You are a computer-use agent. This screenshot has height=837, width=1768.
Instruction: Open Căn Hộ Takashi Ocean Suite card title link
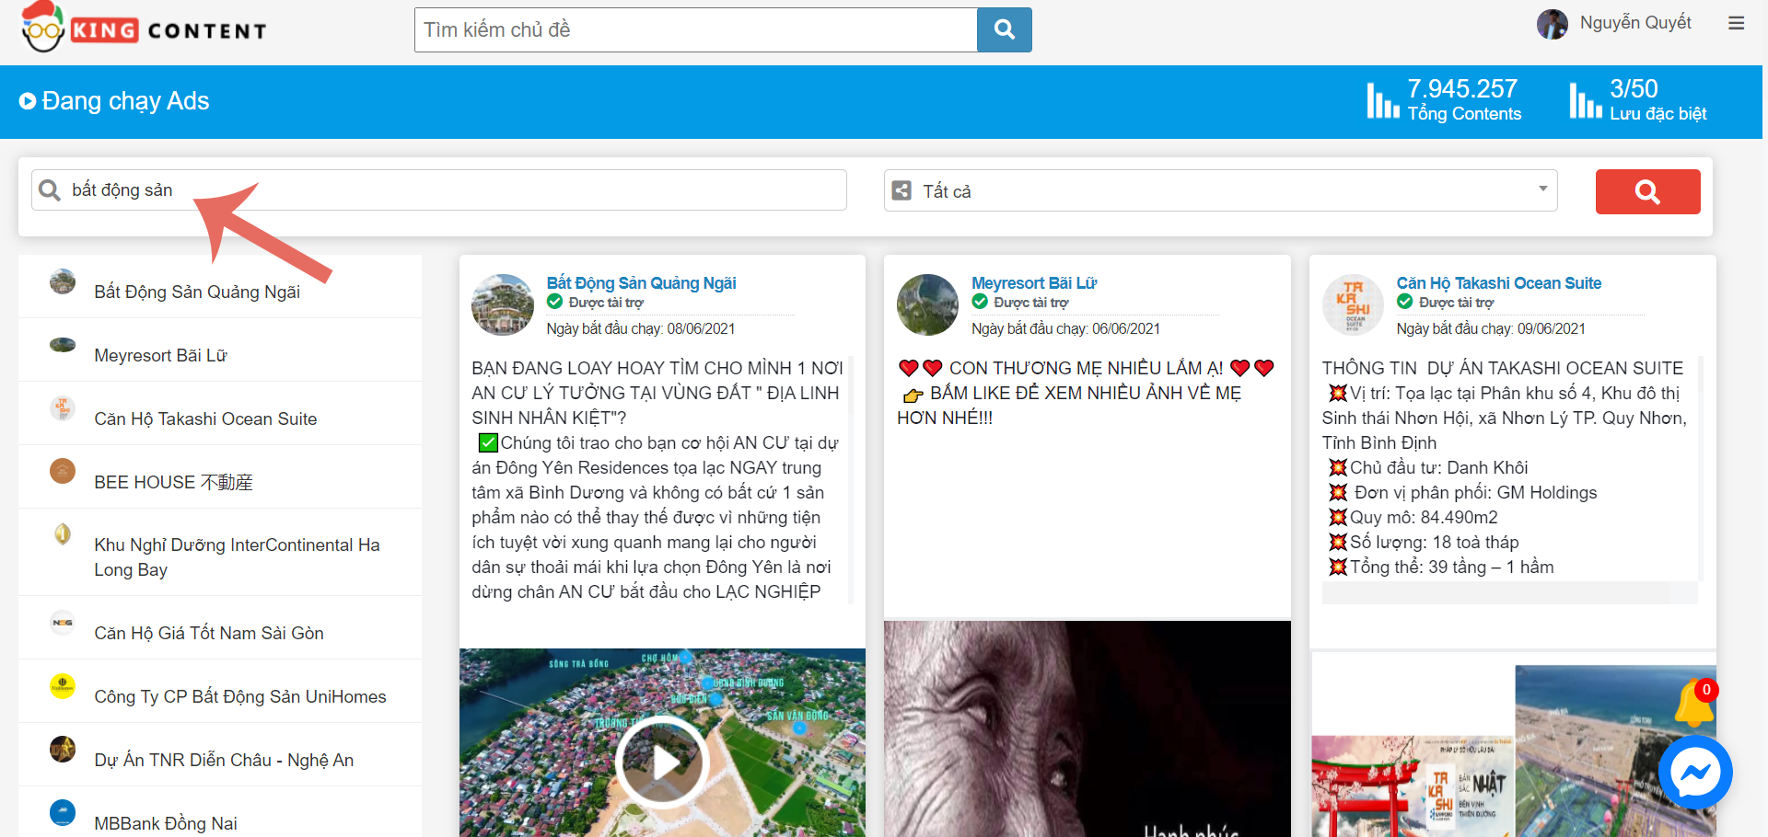pos(1498,283)
